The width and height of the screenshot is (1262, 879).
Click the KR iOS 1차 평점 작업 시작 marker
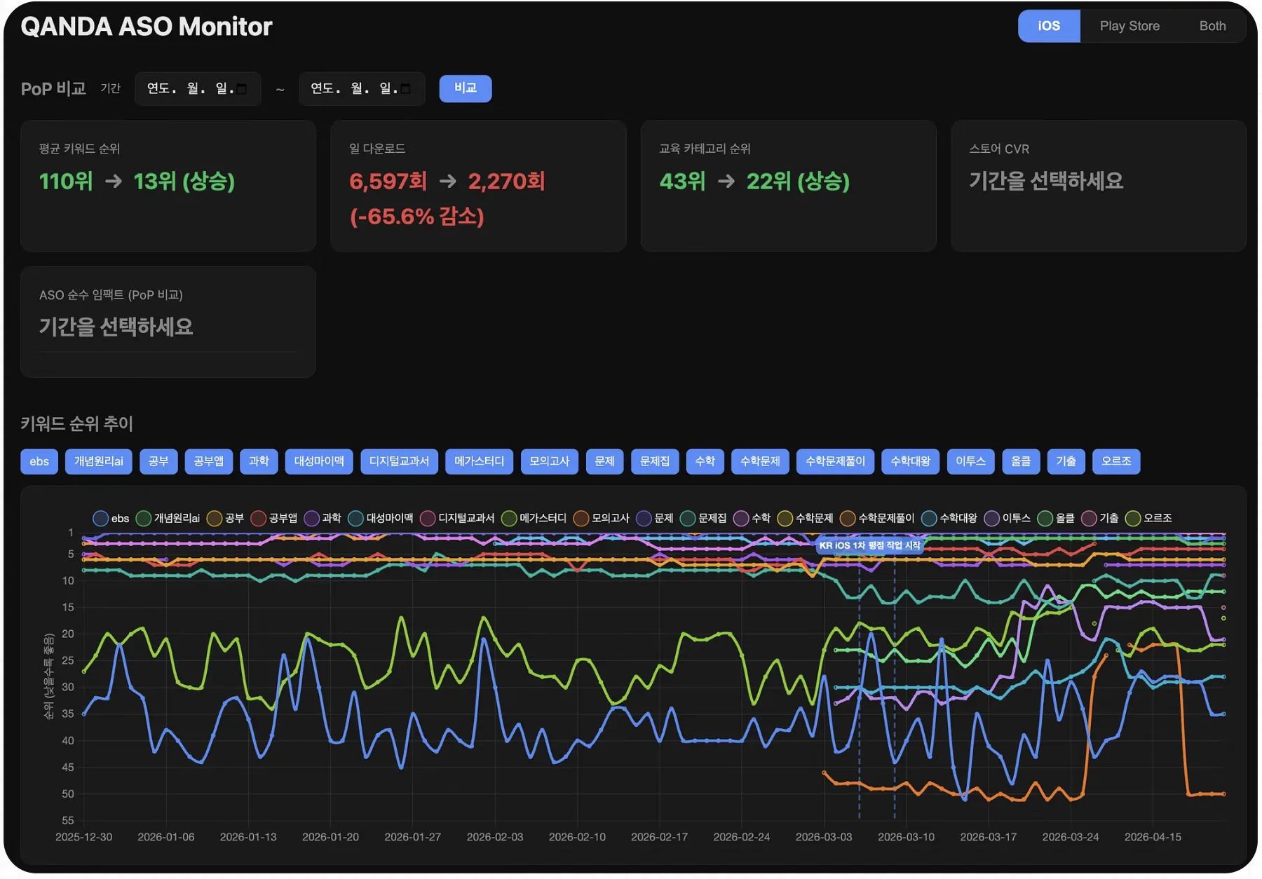coord(869,545)
